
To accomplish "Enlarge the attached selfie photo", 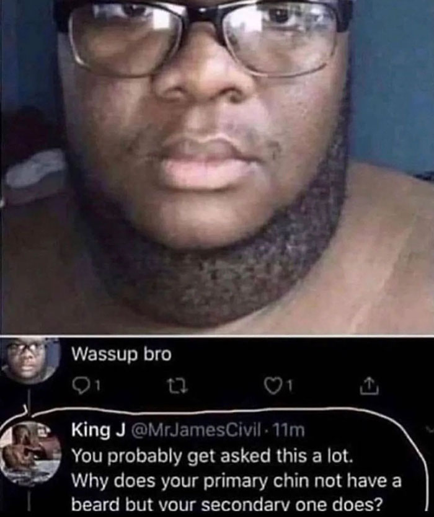I will click(217, 167).
